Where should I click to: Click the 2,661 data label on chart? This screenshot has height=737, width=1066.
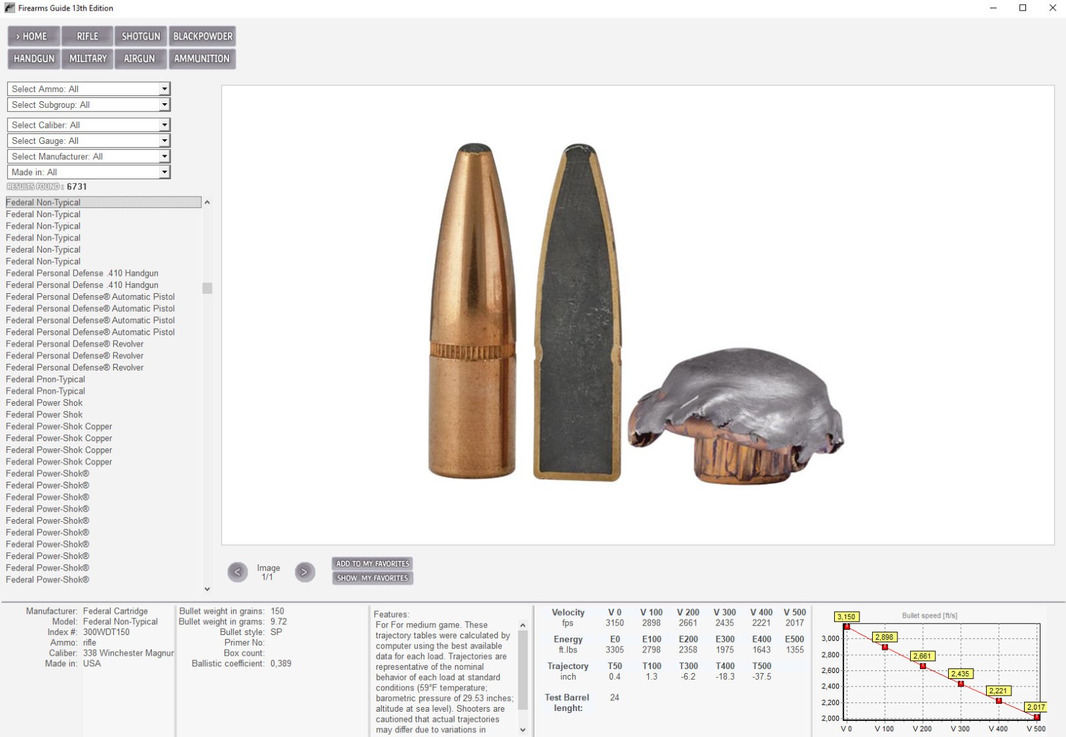(922, 656)
